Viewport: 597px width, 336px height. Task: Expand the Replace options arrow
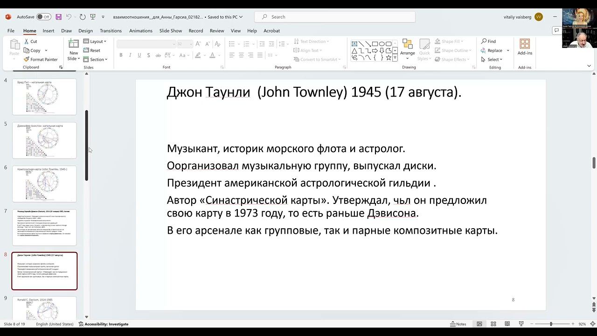(x=508, y=50)
